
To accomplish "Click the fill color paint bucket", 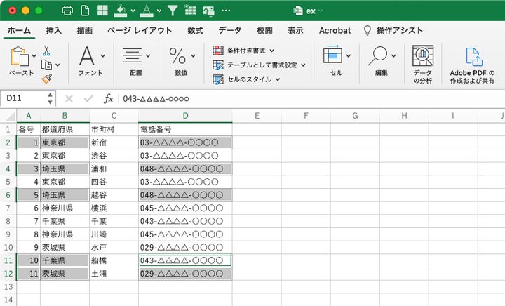I will pyautogui.click(x=120, y=11).
